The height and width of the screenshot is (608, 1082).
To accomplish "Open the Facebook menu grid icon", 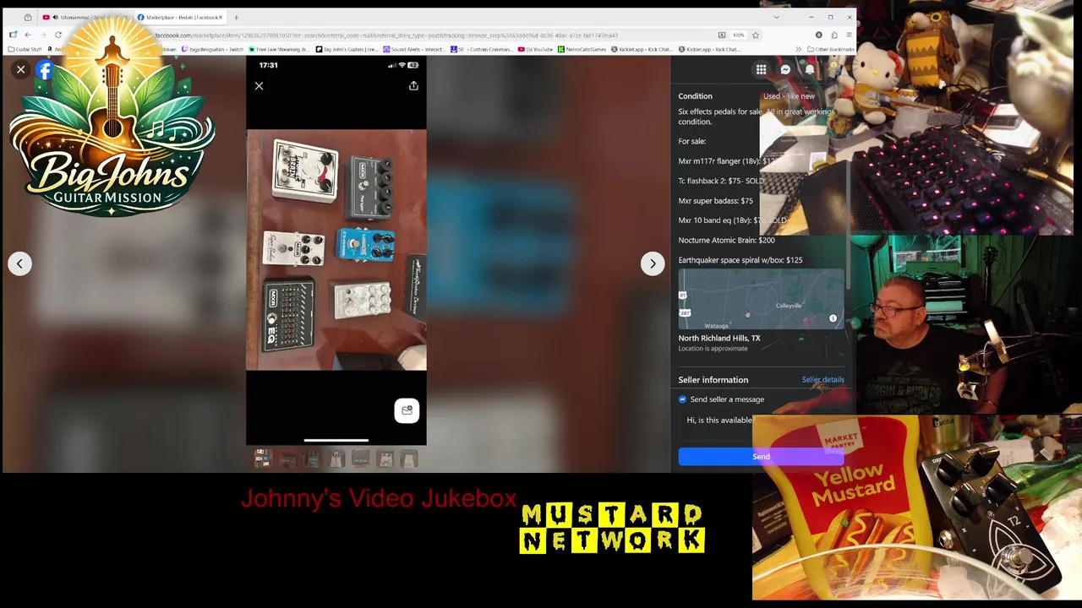I will click(761, 70).
